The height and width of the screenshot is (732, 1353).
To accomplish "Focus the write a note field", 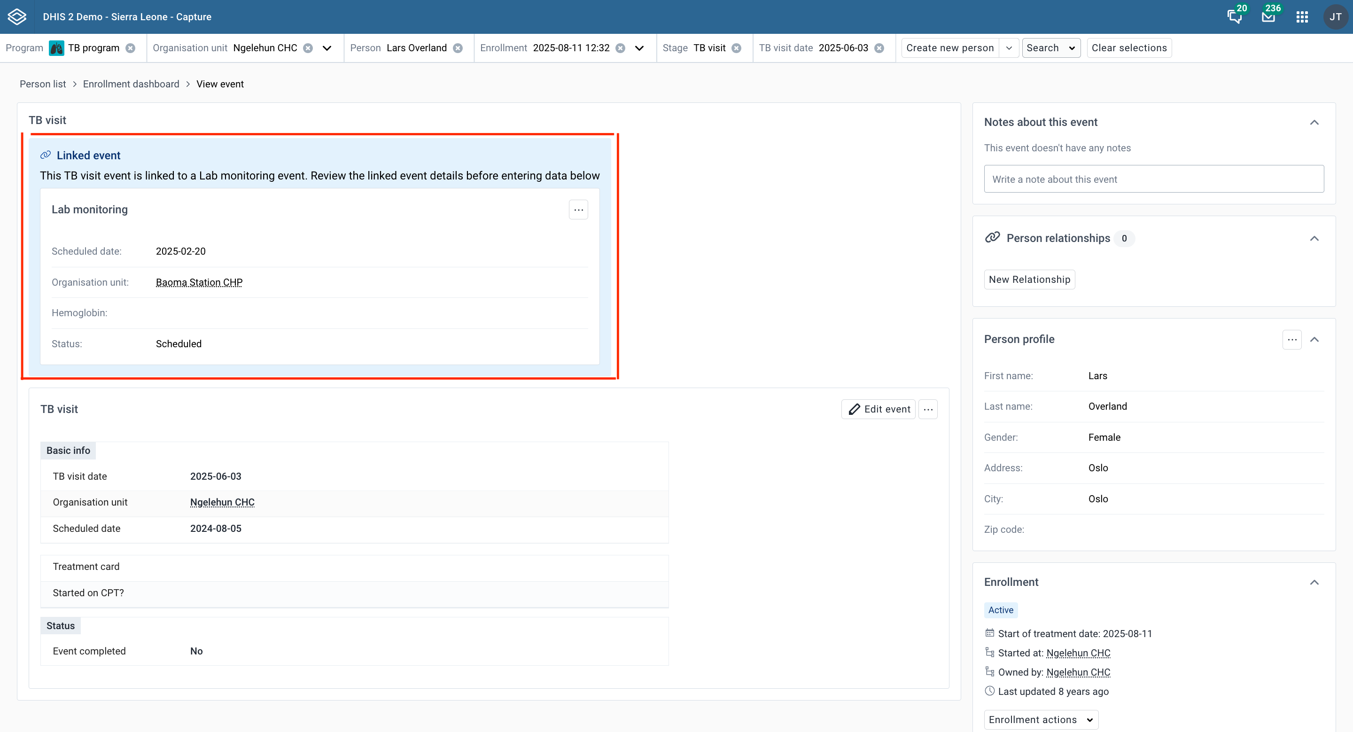I will pyautogui.click(x=1153, y=179).
